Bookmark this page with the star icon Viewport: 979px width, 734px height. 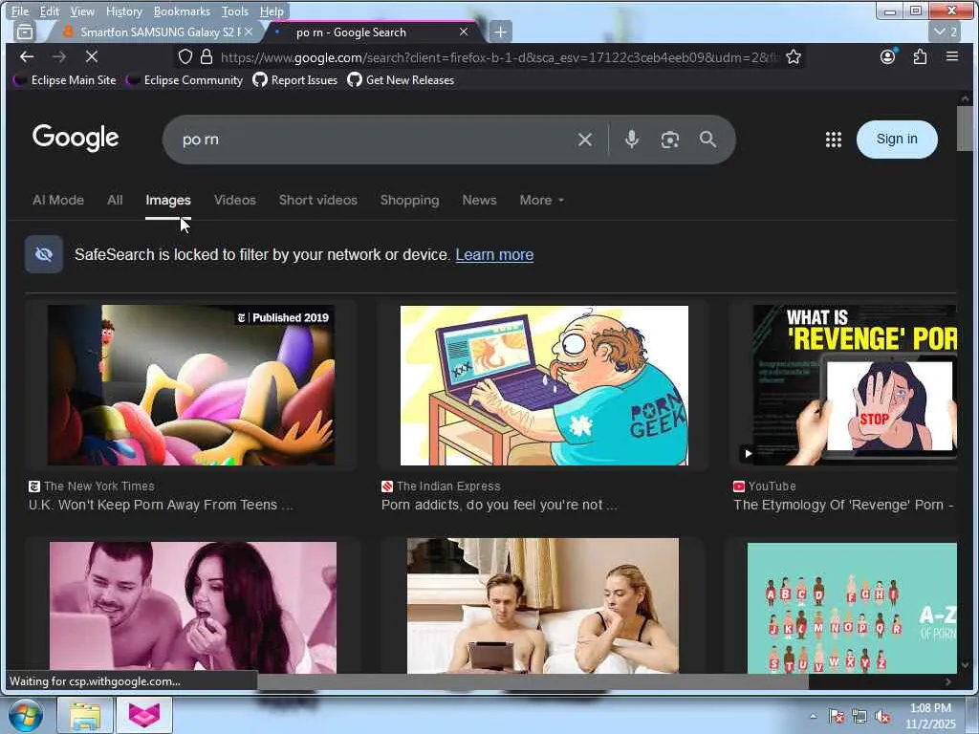pyautogui.click(x=794, y=57)
